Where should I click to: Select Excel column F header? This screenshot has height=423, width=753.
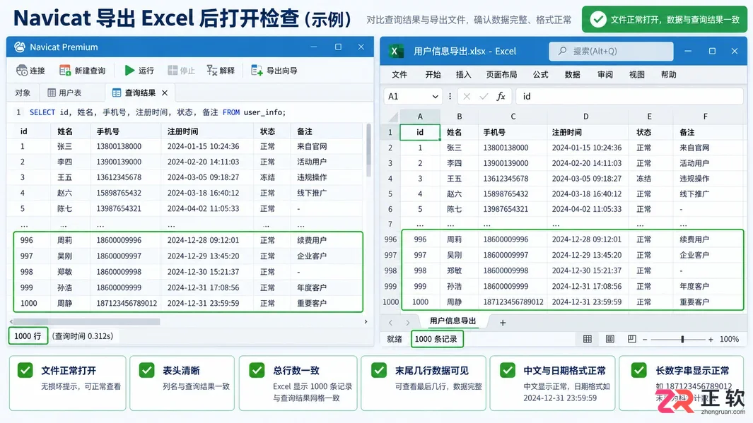(x=705, y=117)
